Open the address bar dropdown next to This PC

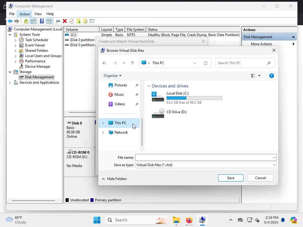(195, 63)
